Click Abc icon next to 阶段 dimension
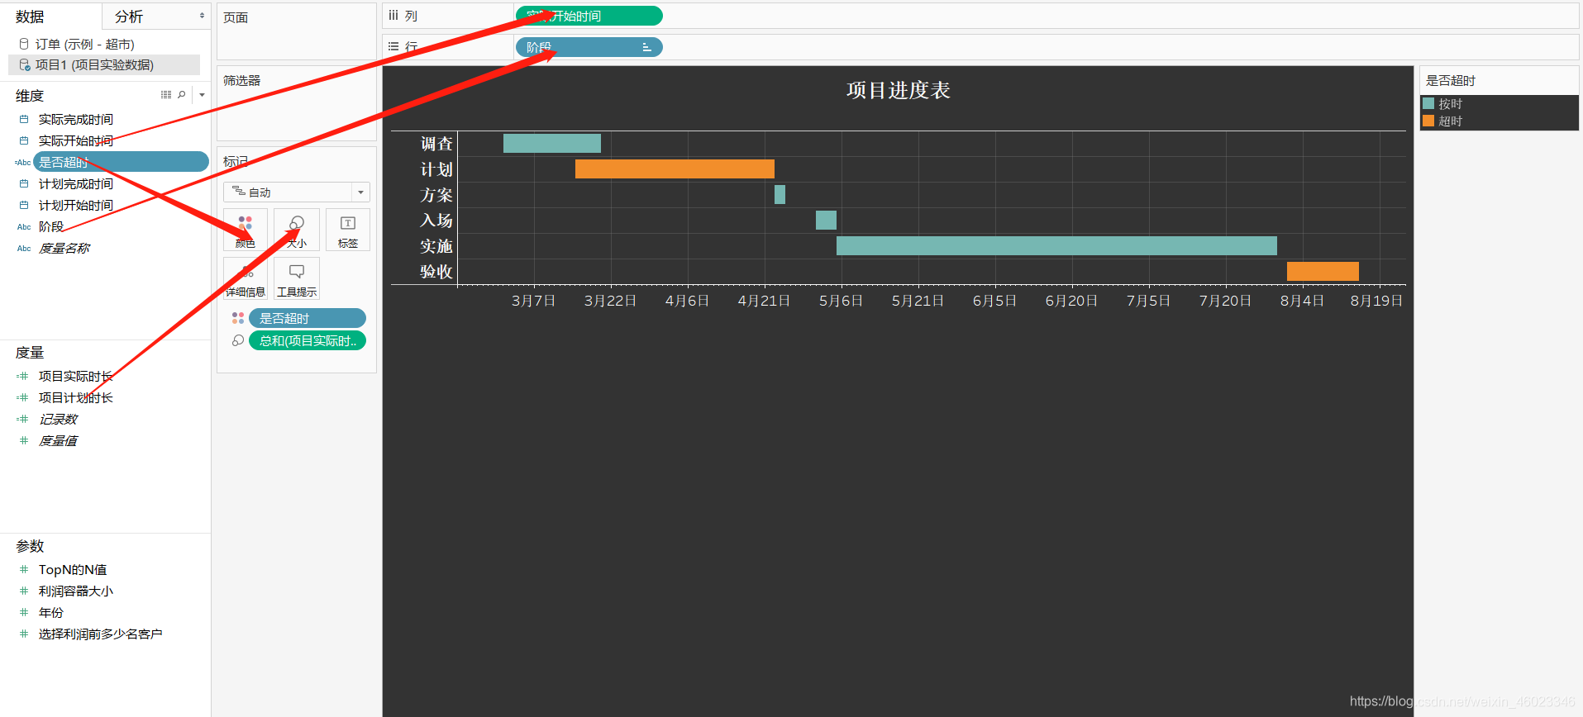The image size is (1583, 717). [x=24, y=227]
